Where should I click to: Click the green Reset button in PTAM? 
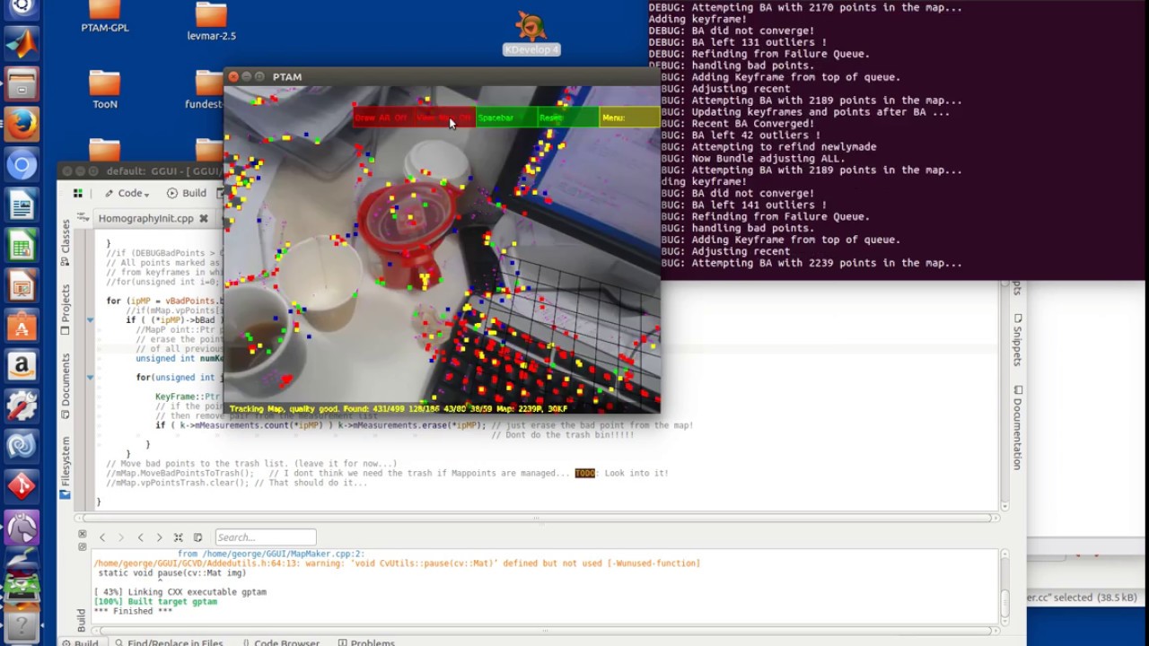coord(568,118)
